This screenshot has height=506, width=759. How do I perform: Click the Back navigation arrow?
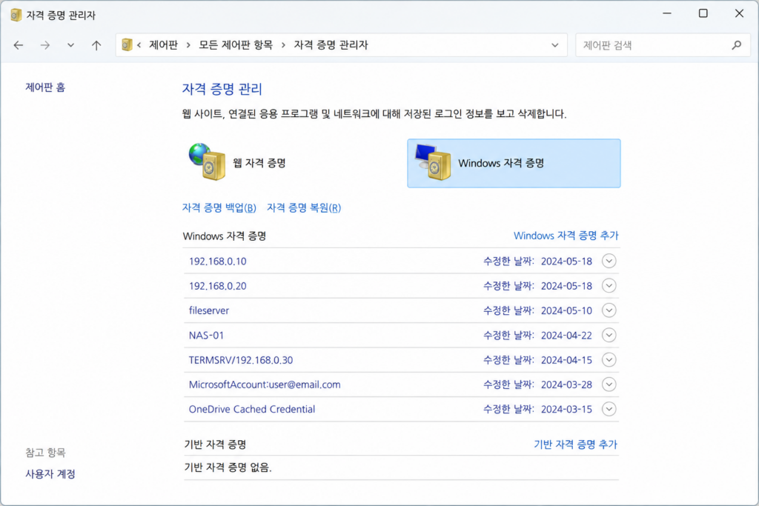19,45
